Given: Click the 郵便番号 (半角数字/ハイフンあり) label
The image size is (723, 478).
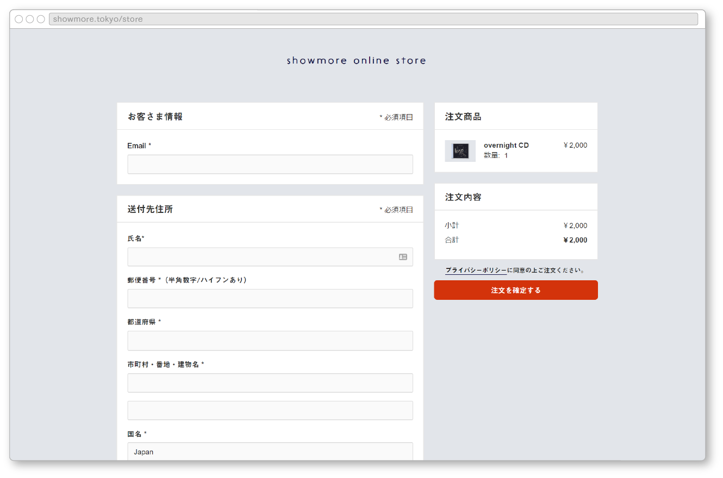Looking at the screenshot, I should click(x=188, y=280).
